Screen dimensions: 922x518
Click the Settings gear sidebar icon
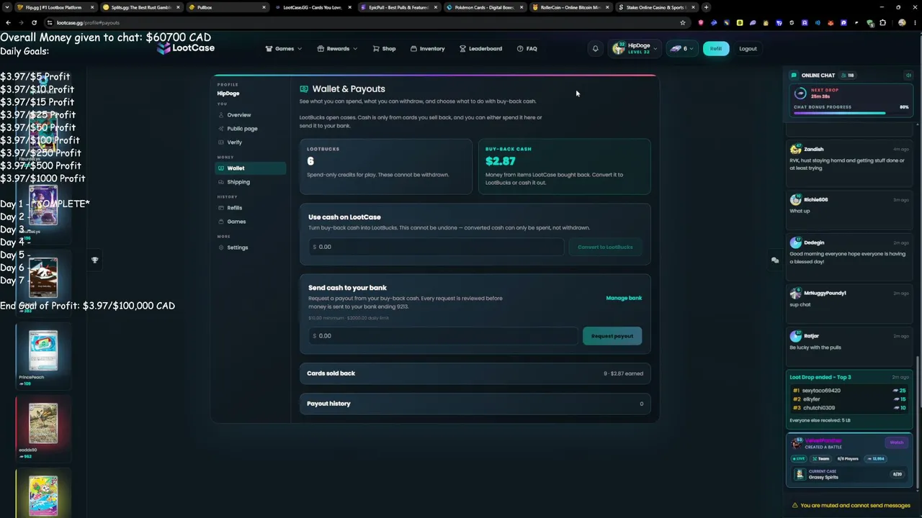tap(221, 247)
